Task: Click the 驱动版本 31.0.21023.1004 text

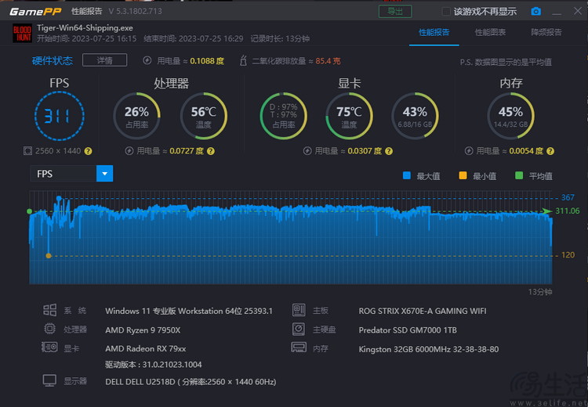Action: [154, 364]
